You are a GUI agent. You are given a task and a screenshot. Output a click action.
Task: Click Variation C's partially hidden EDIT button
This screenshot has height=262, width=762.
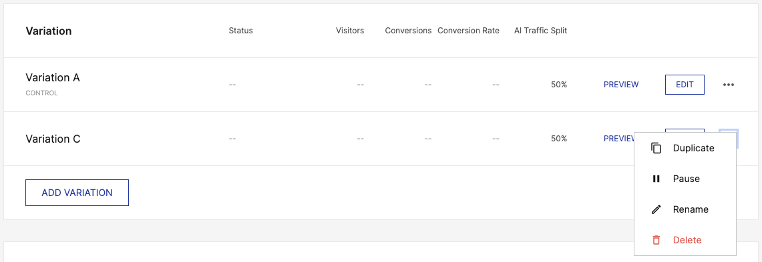click(685, 131)
